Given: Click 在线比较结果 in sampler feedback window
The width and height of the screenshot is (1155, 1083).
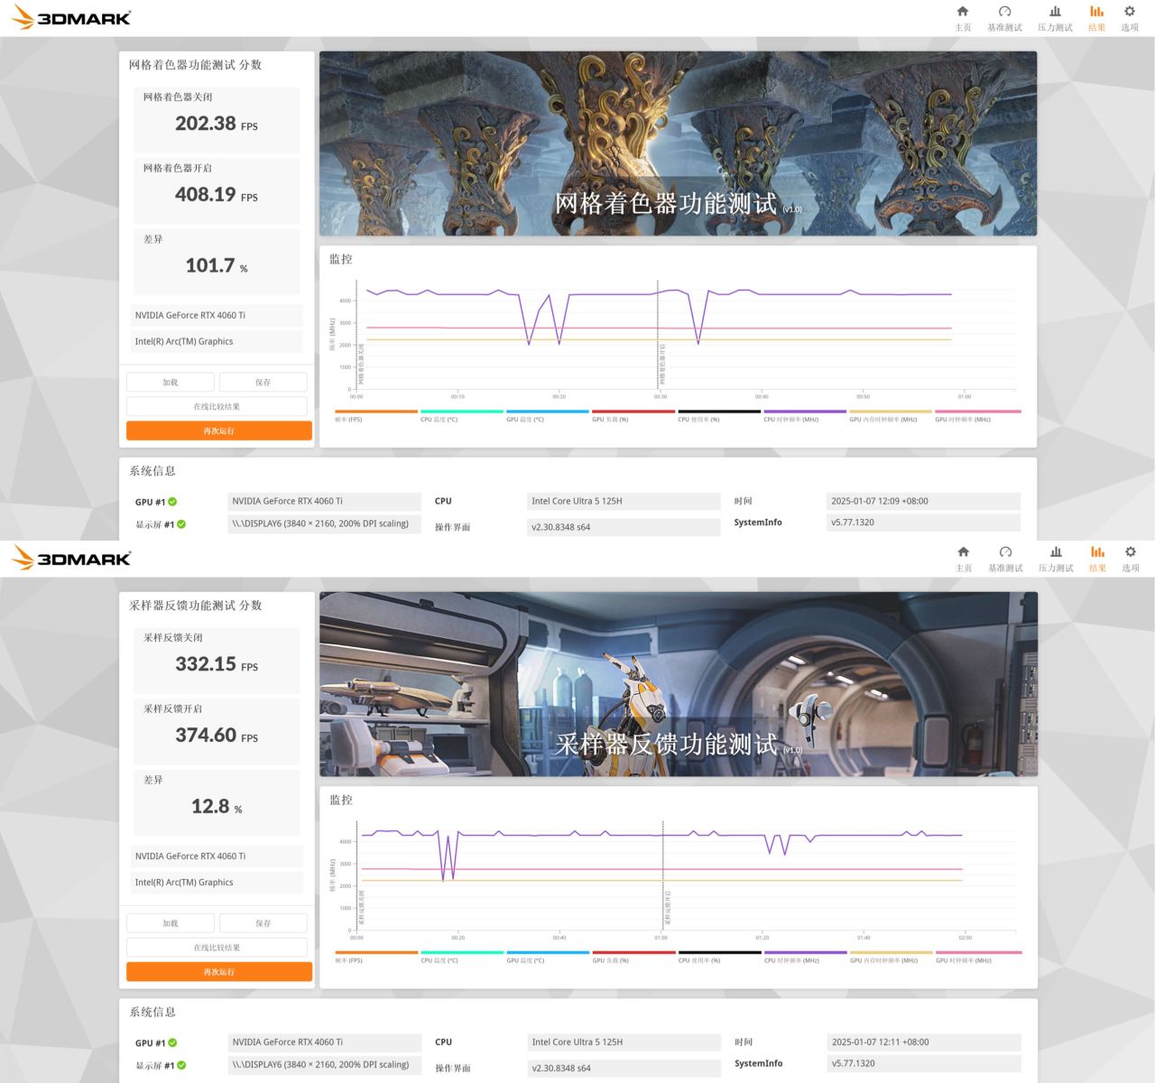Looking at the screenshot, I should click(217, 948).
